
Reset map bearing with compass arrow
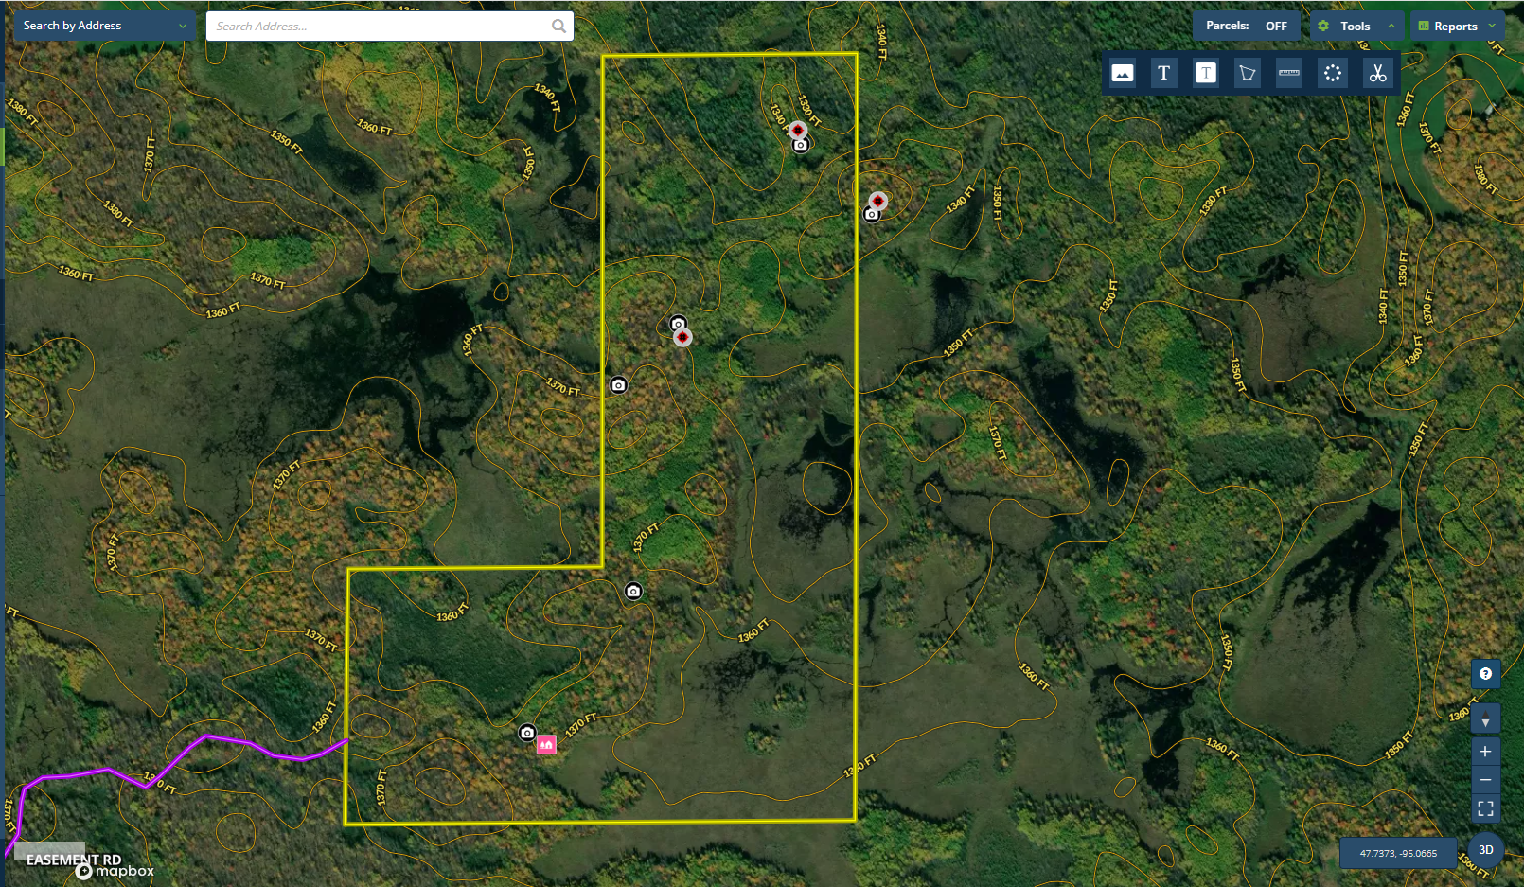pyautogui.click(x=1485, y=721)
